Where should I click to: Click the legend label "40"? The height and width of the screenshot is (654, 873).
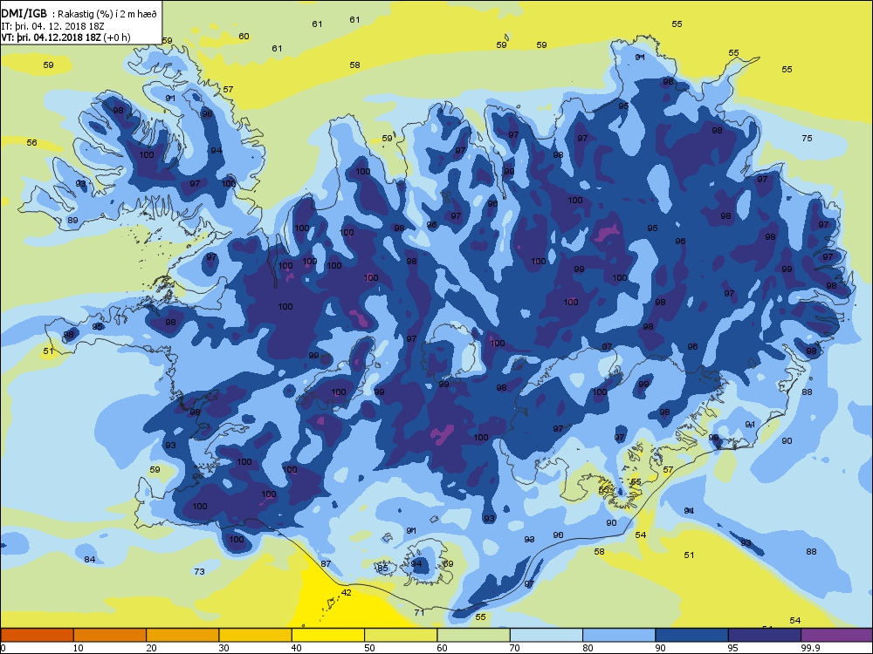pos(297,648)
